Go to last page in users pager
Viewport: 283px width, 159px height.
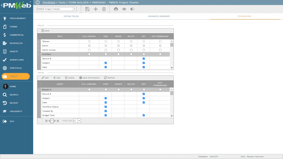58,121
